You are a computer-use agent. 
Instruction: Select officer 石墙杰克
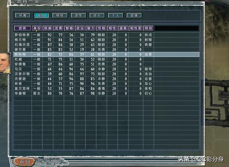(106, 45)
